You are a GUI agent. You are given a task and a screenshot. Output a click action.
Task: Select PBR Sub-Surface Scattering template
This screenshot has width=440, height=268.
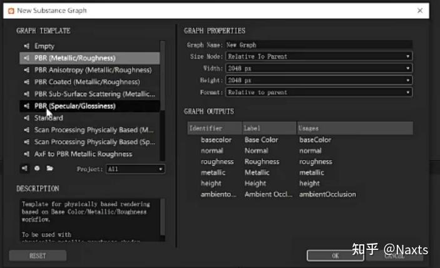90,94
